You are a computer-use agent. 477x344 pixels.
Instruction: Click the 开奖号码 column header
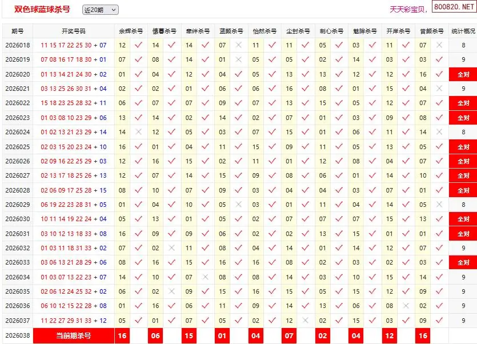point(73,31)
